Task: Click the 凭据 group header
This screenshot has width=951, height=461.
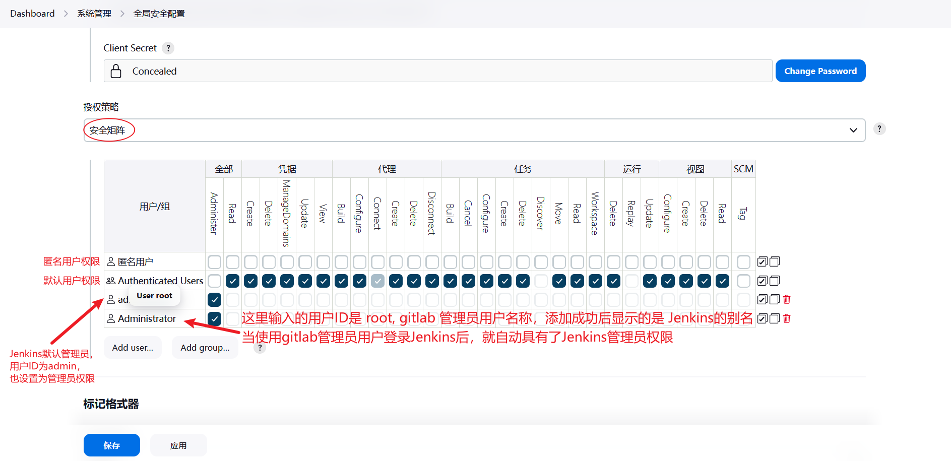Action: [x=287, y=169]
